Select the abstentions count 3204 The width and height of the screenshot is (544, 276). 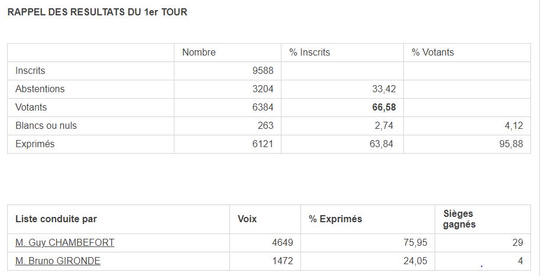click(x=263, y=89)
